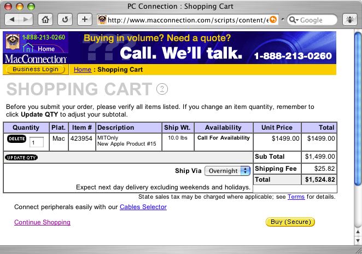Open the Ship Via Overnight dropdown
Image resolution: width=362 pixels, height=254 pixels.
click(227, 171)
